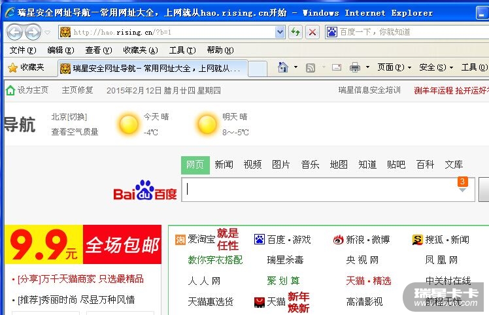Open 查看空气质量 link
Image resolution: width=489 pixels, height=315 pixels.
pos(75,132)
